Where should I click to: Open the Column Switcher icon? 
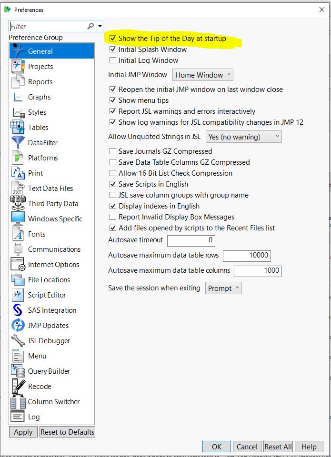click(x=18, y=402)
